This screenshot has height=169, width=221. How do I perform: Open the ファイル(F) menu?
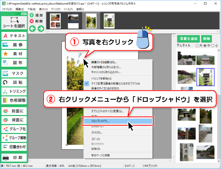pos(7,8)
